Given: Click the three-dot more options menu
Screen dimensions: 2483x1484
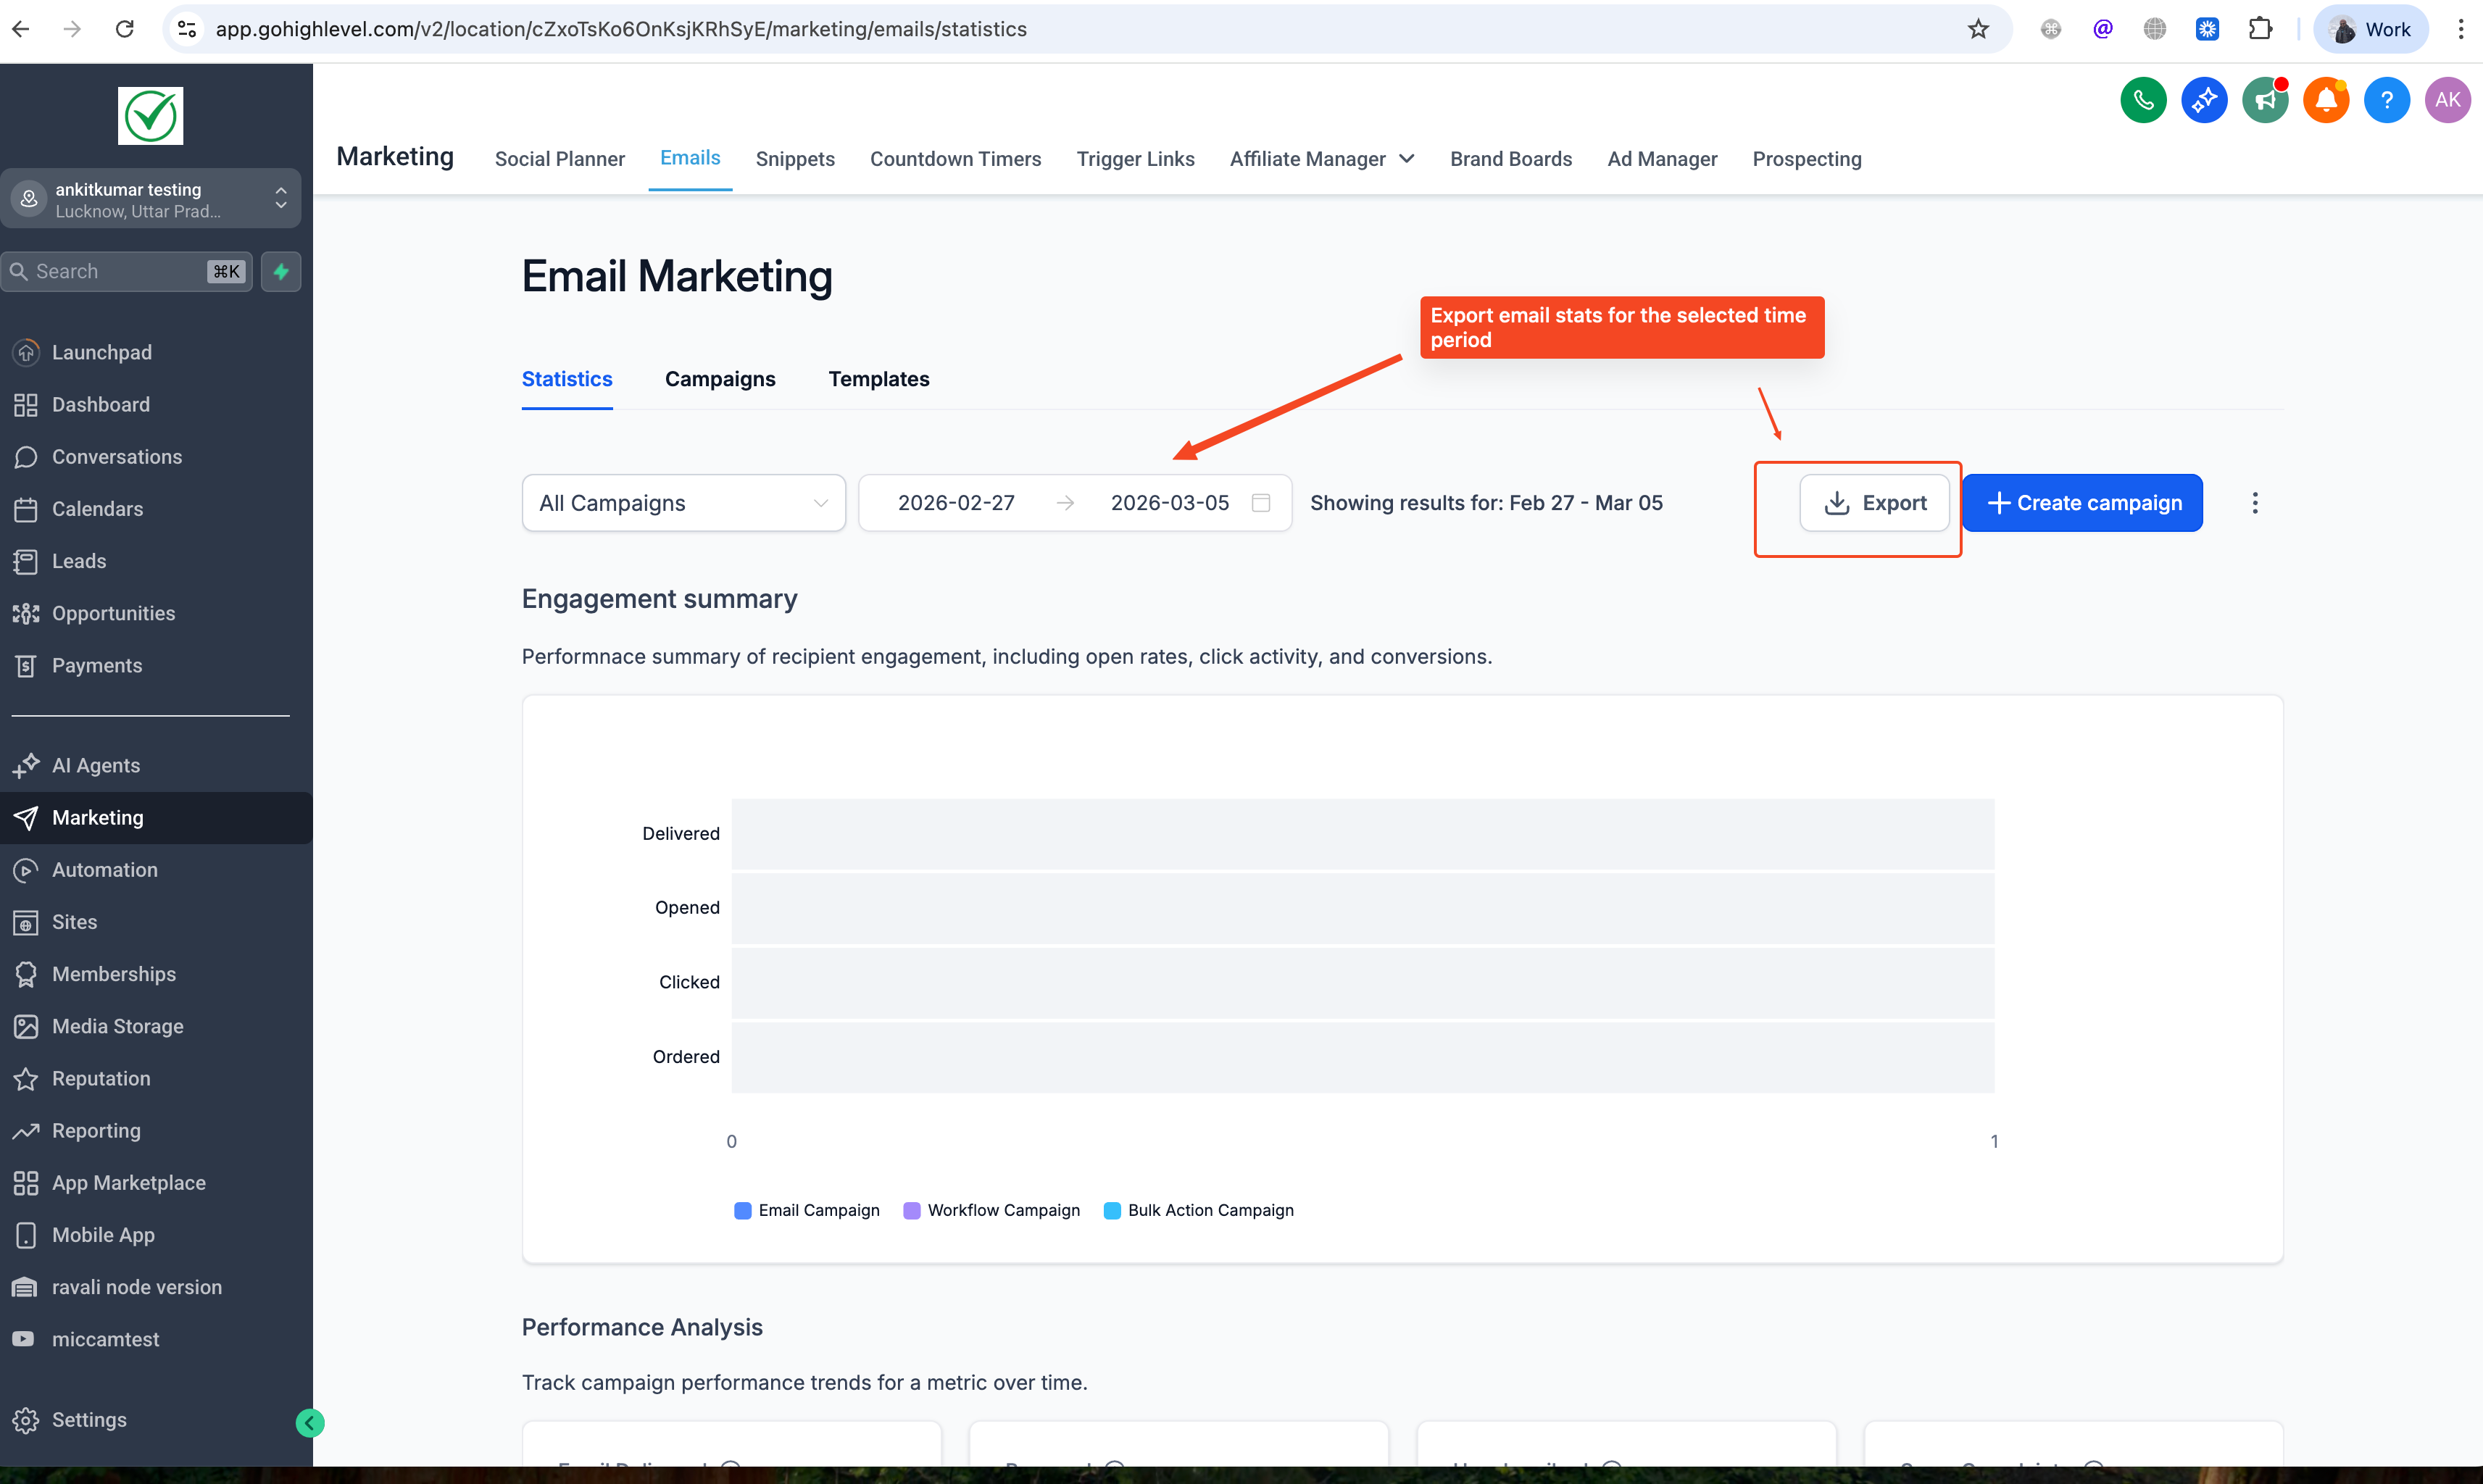Looking at the screenshot, I should (x=2254, y=503).
